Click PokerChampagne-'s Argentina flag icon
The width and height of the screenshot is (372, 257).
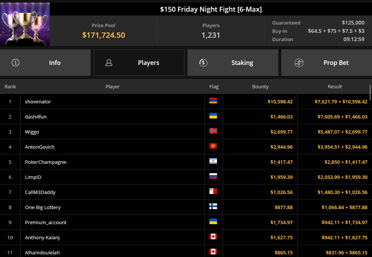tap(213, 161)
